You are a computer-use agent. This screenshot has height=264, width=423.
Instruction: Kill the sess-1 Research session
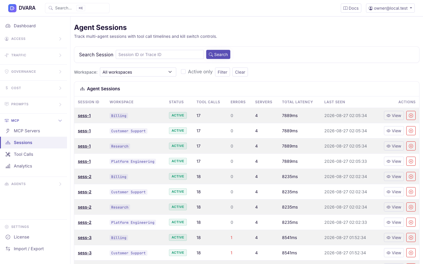pyautogui.click(x=411, y=146)
